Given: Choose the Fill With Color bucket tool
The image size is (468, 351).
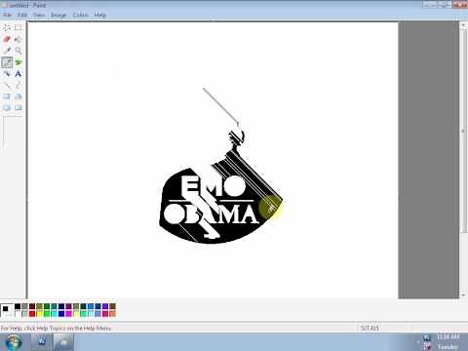Looking at the screenshot, I should pyautogui.click(x=19, y=39).
